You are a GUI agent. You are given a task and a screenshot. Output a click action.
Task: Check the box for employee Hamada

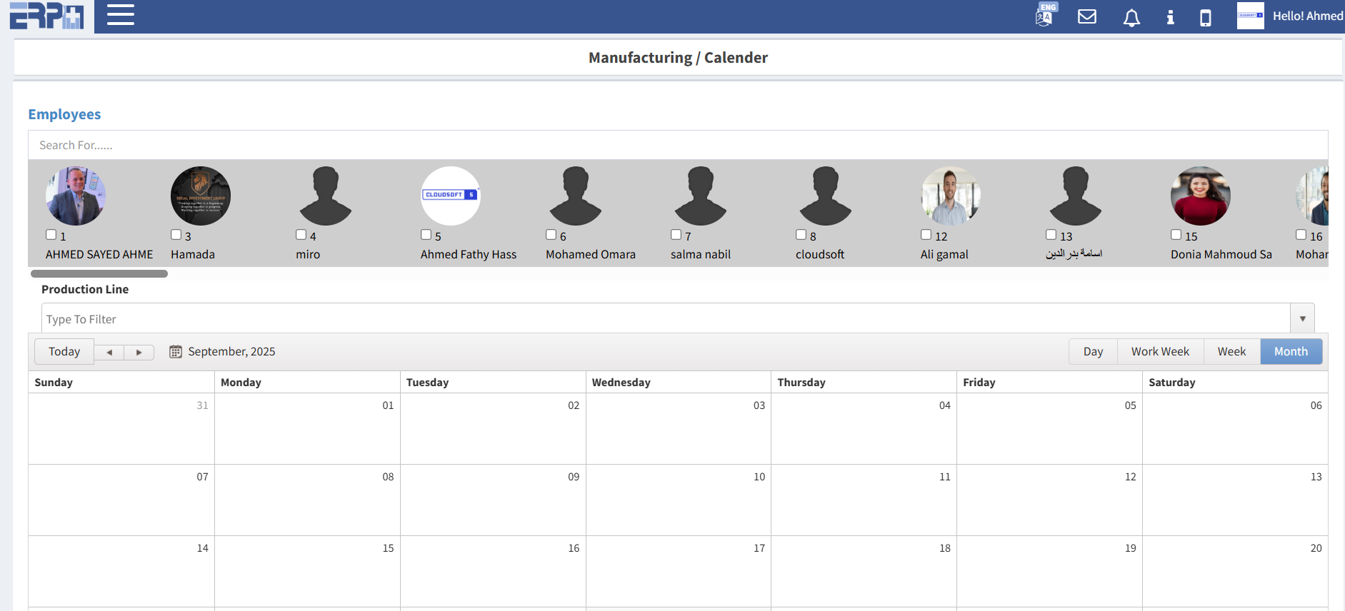point(176,235)
